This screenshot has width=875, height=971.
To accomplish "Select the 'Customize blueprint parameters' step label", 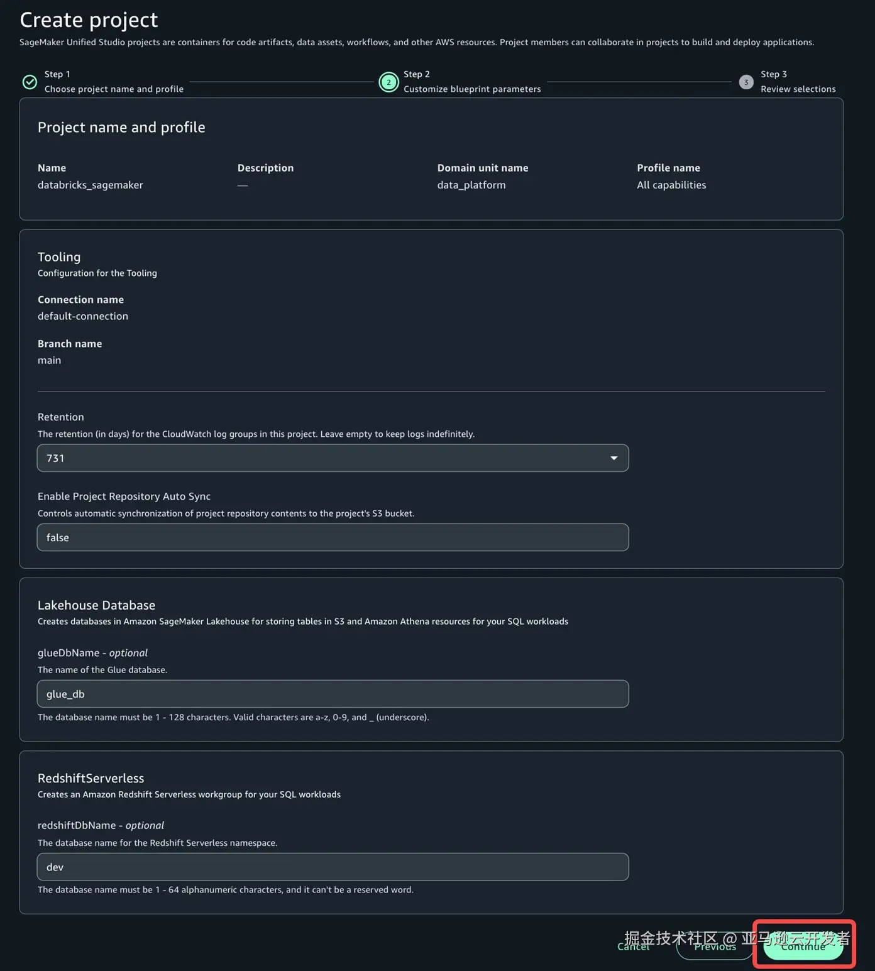I will click(471, 89).
